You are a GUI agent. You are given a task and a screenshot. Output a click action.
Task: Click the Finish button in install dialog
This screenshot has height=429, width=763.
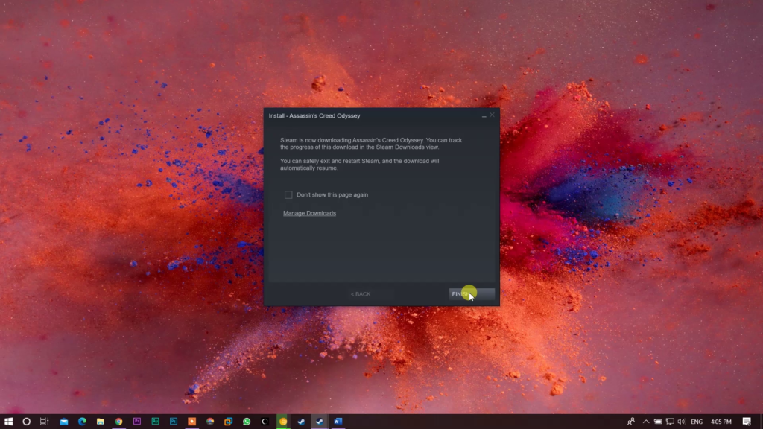click(x=472, y=293)
